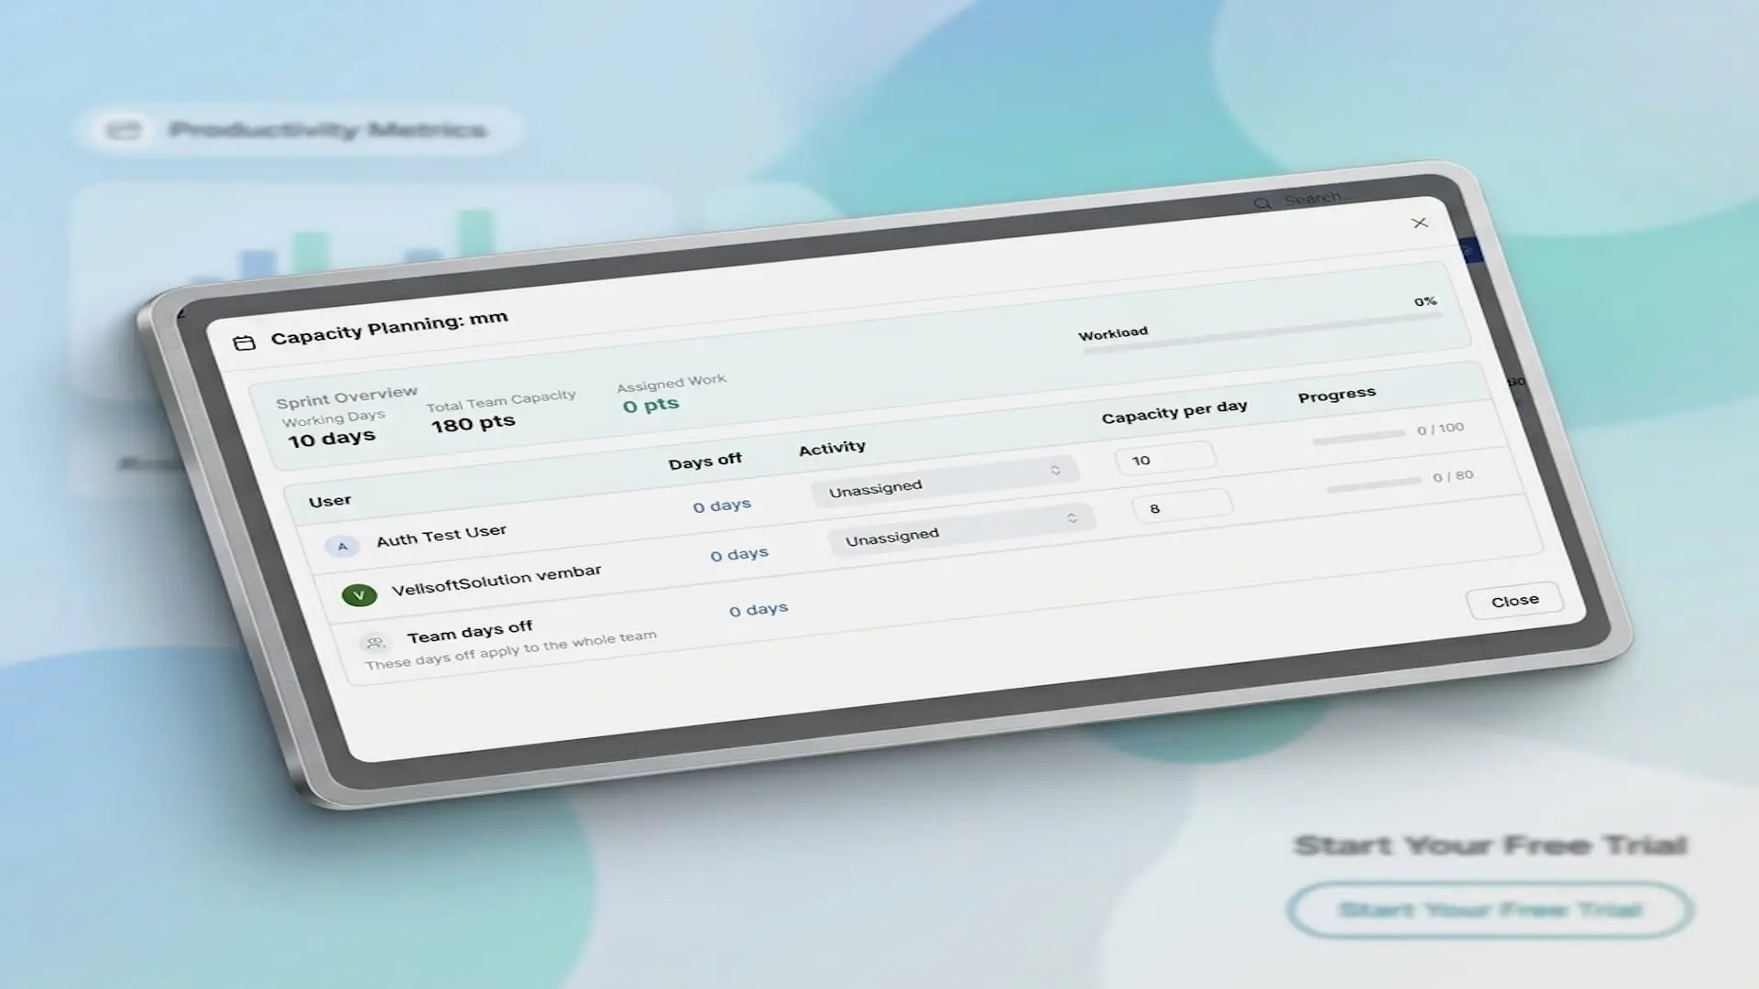The image size is (1759, 989).
Task: Click the Team days off group icon
Action: pyautogui.click(x=375, y=642)
